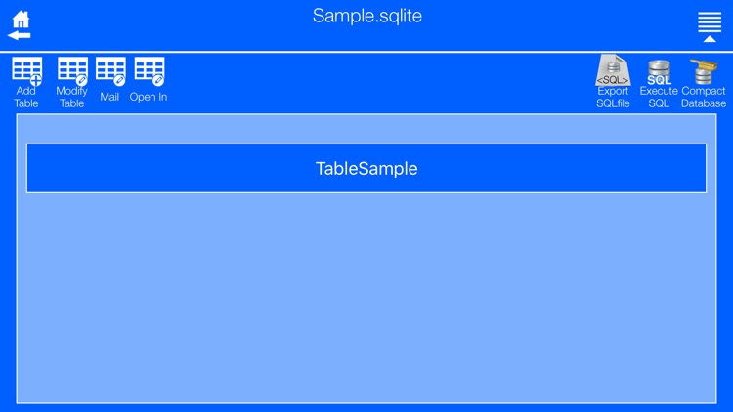Tap the home icon to go back
The height and width of the screenshot is (412, 733).
(x=21, y=19)
